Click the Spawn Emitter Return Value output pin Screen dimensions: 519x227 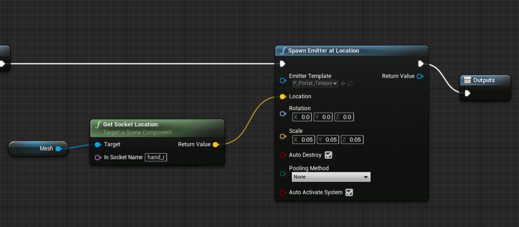coord(420,76)
